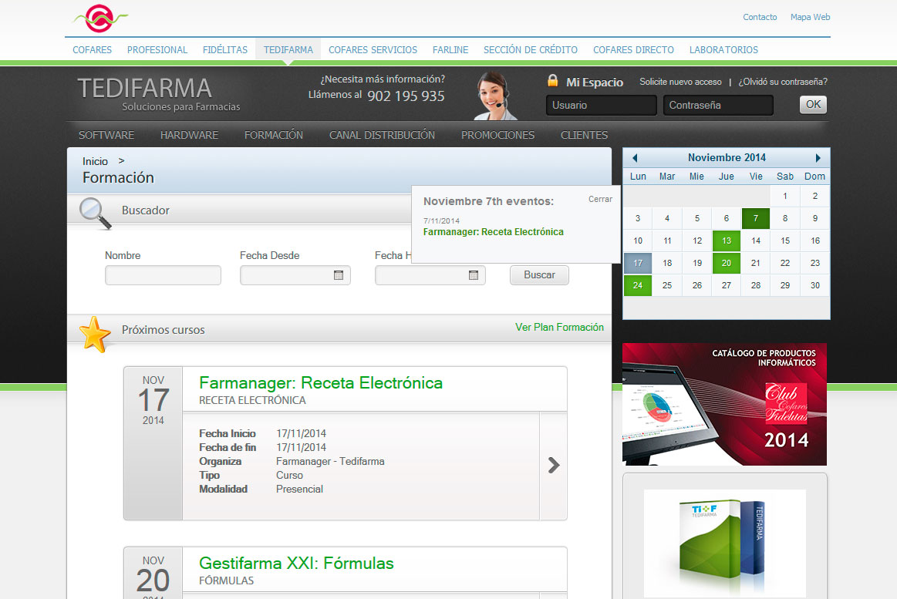
Task: Open the FORMACIÓN menu item
Action: click(273, 135)
